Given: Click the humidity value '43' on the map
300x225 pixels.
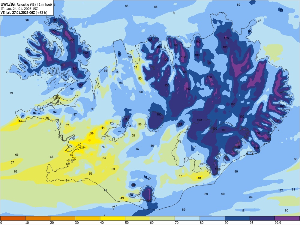Looking at the screenshot, I should [x=72, y=155].
